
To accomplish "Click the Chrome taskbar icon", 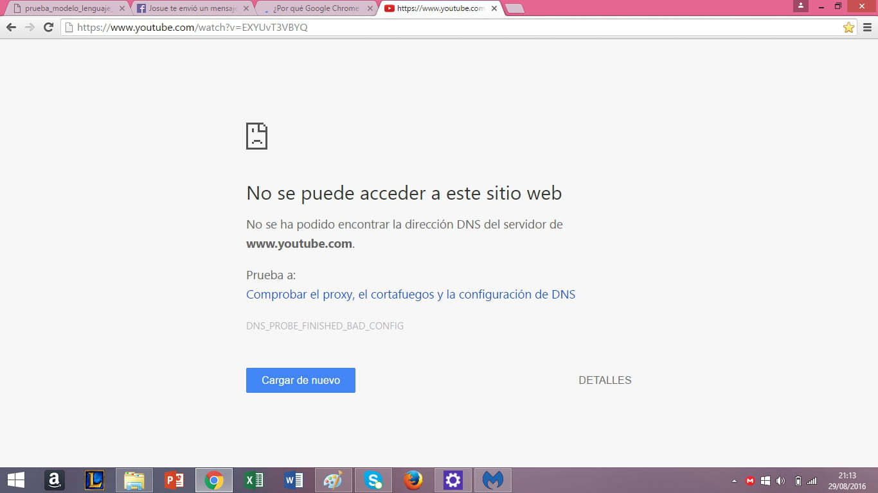I will tap(214, 480).
